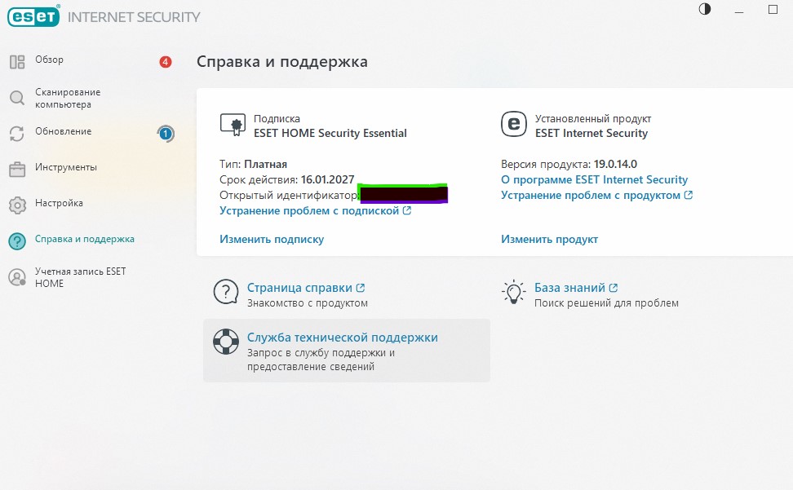Open Учетная запись ESET HOME section
Screen dimensions: 793x490
(x=80, y=277)
